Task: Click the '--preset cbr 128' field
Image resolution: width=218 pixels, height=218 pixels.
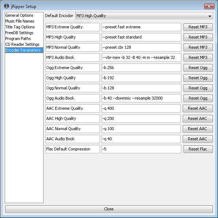Action: [141, 47]
